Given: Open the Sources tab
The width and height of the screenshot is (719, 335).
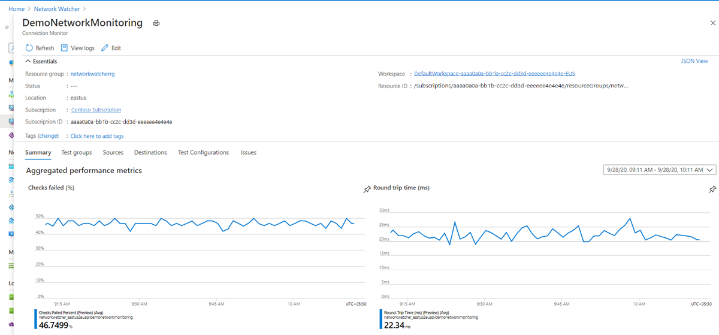Looking at the screenshot, I should (x=113, y=153).
